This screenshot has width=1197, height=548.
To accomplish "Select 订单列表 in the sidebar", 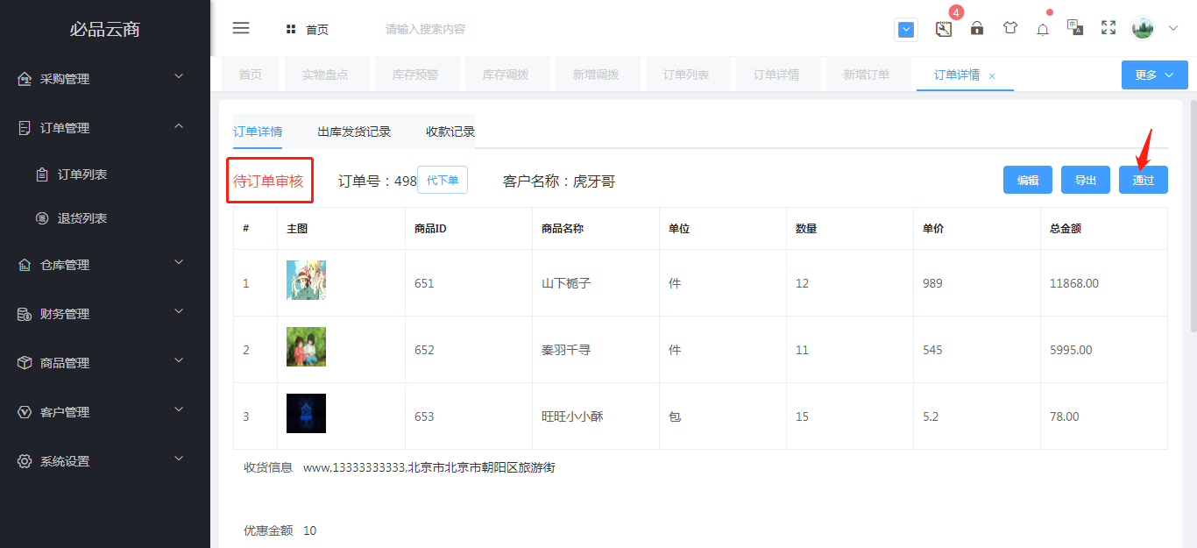I will [82, 174].
